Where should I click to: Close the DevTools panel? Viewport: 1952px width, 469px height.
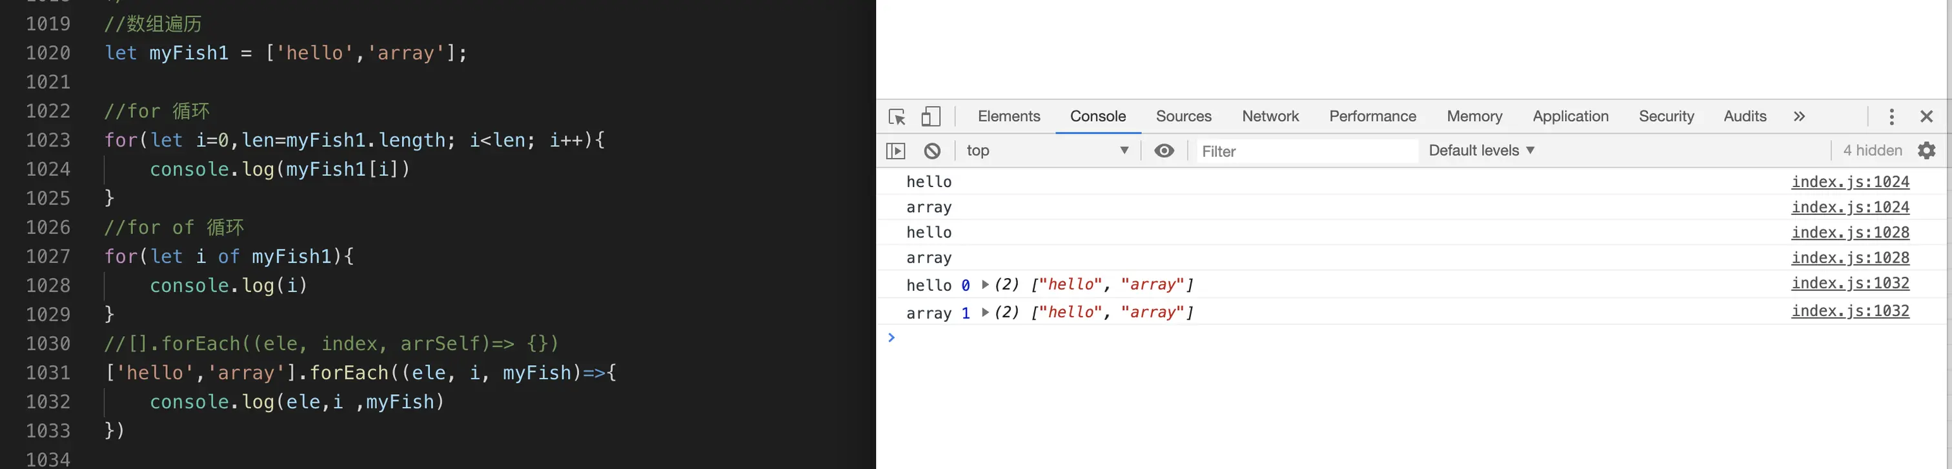click(x=1927, y=117)
